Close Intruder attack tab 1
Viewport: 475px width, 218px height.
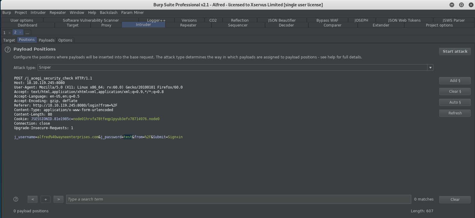9,33
